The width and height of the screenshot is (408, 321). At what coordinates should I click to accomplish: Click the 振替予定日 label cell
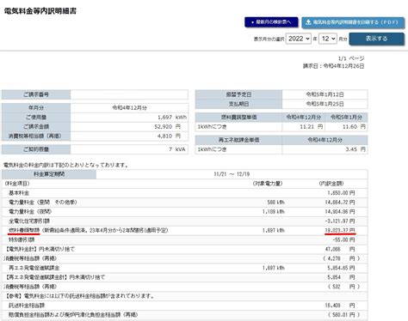pos(238,94)
